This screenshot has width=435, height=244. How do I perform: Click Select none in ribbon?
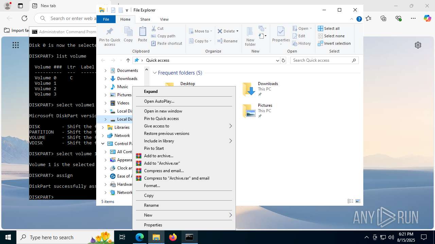pos(331,36)
